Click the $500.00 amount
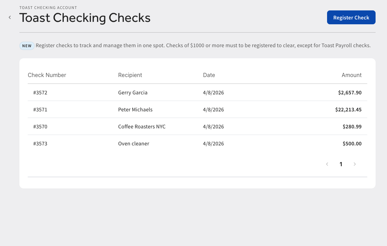This screenshot has height=246, width=387. pyautogui.click(x=352, y=144)
